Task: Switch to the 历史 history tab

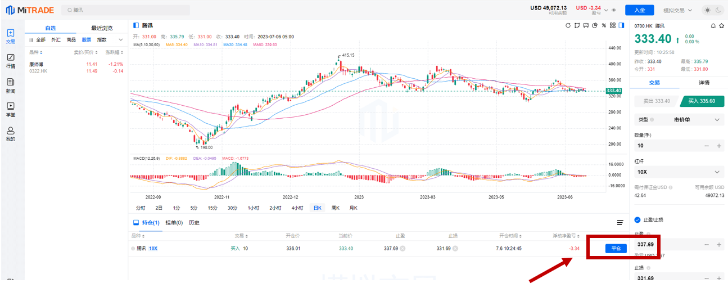Action: pyautogui.click(x=194, y=223)
